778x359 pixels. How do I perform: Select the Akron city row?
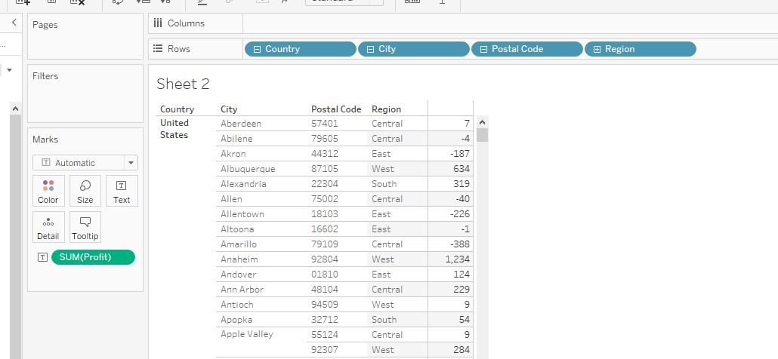(233, 154)
